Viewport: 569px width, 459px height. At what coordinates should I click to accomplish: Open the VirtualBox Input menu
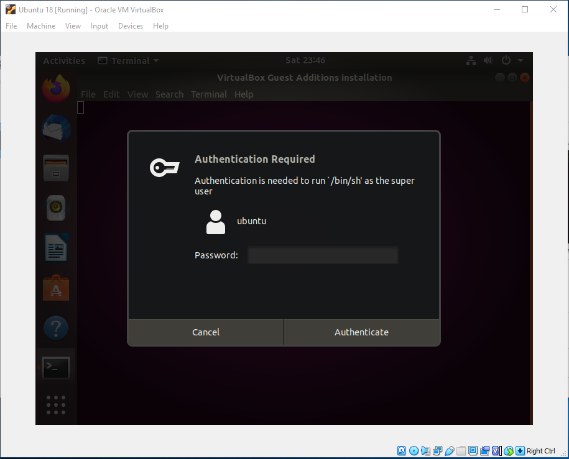99,26
